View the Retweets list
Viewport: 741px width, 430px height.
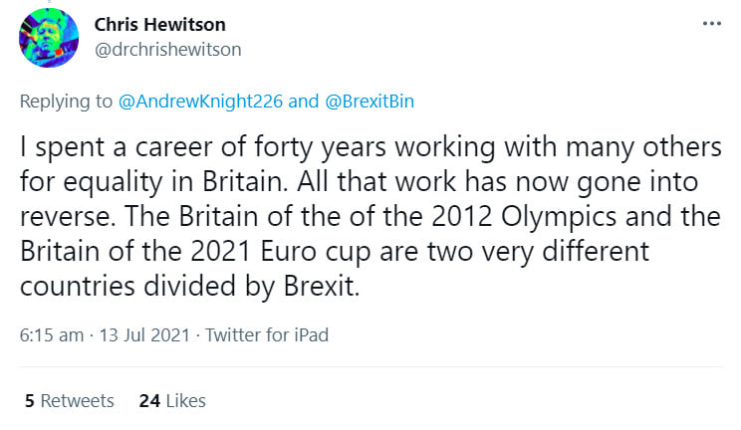coord(69,401)
